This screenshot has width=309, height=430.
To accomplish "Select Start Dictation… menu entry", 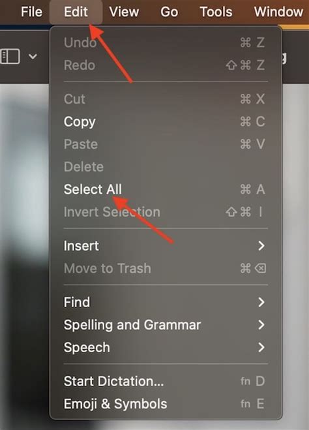I will [166, 381].
